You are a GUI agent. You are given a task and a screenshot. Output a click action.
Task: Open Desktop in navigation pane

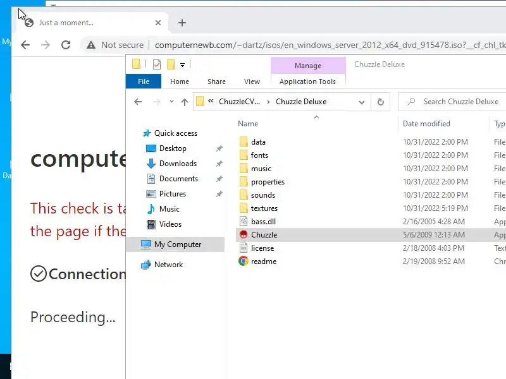point(173,148)
